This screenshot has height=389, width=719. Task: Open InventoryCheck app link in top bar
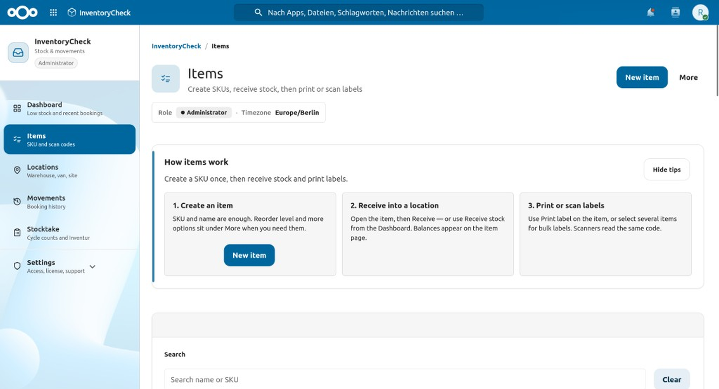pyautogui.click(x=99, y=13)
